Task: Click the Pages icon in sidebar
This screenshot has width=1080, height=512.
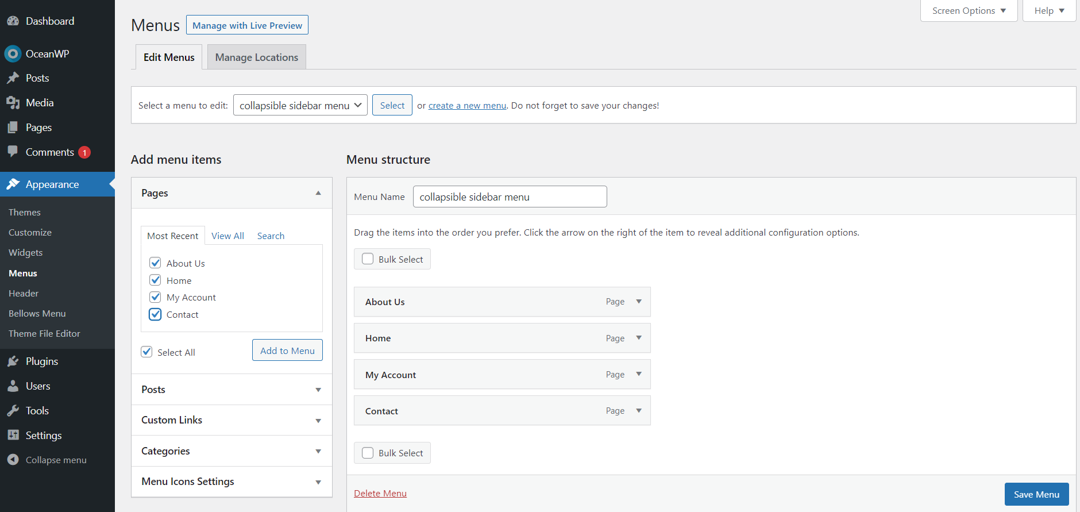Action: click(13, 128)
